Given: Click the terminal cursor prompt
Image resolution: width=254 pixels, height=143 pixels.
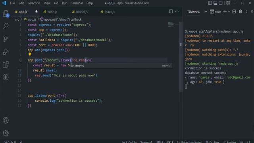Looking at the screenshot, I should tap(186, 86).
